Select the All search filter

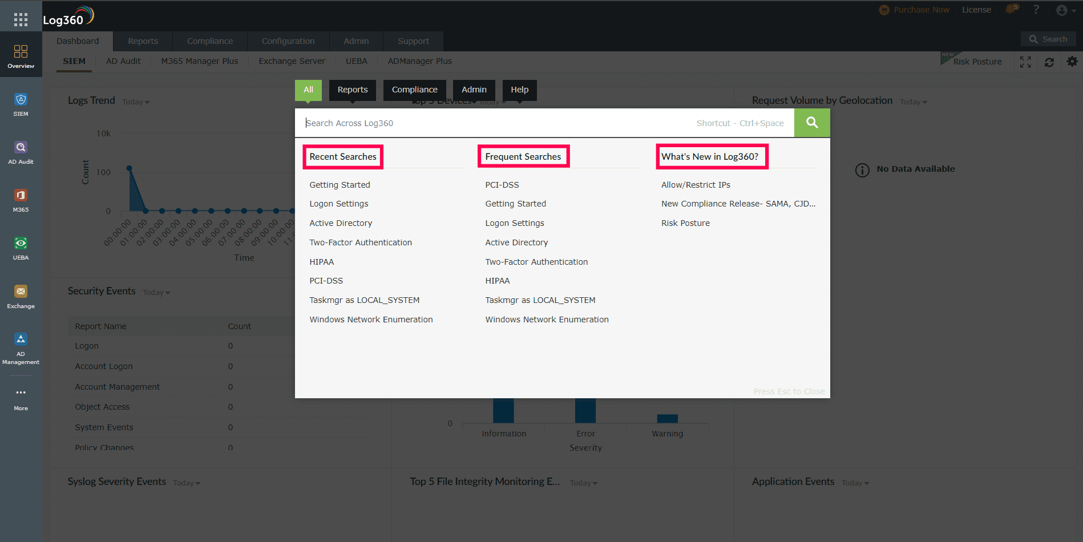[308, 90]
